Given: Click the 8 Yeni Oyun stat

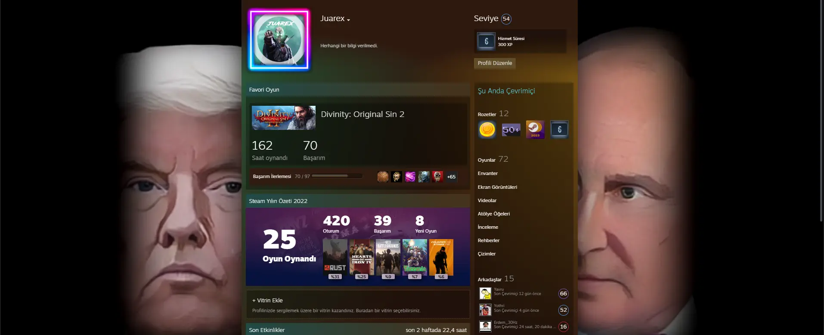Looking at the screenshot, I should click(426, 224).
